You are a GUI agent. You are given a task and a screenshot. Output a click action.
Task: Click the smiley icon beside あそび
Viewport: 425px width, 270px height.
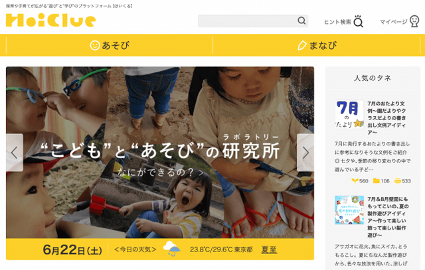[x=95, y=45]
